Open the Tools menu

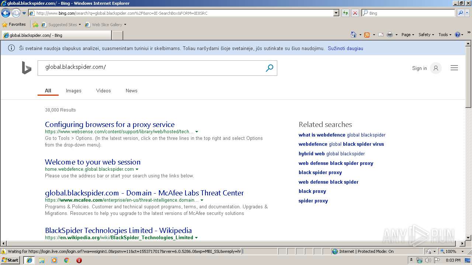(x=445, y=35)
